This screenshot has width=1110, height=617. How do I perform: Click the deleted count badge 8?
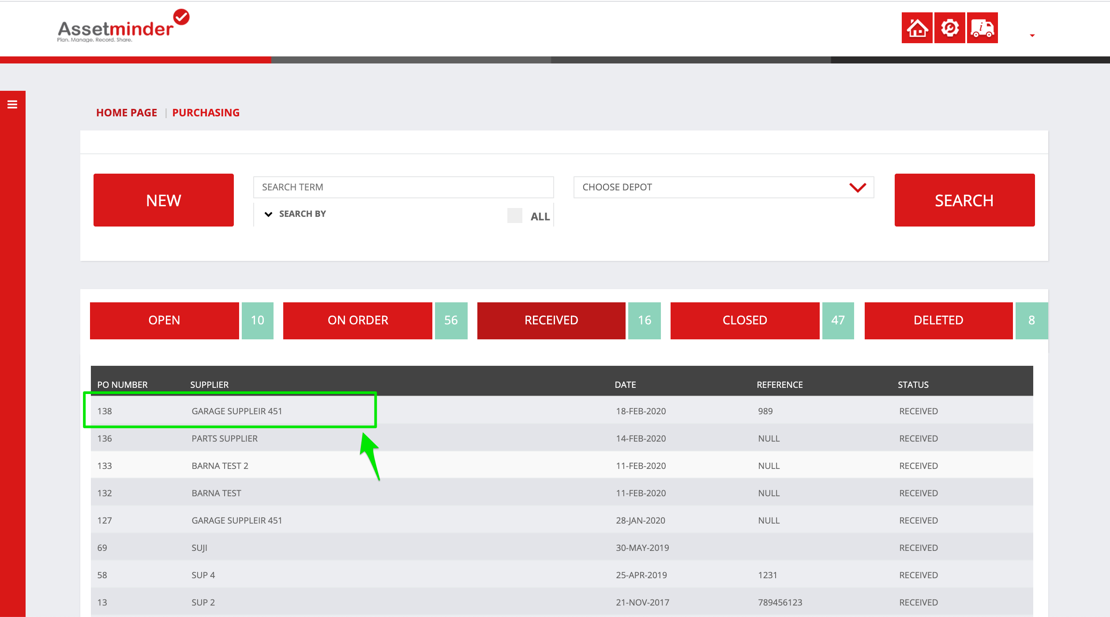pyautogui.click(x=1032, y=320)
